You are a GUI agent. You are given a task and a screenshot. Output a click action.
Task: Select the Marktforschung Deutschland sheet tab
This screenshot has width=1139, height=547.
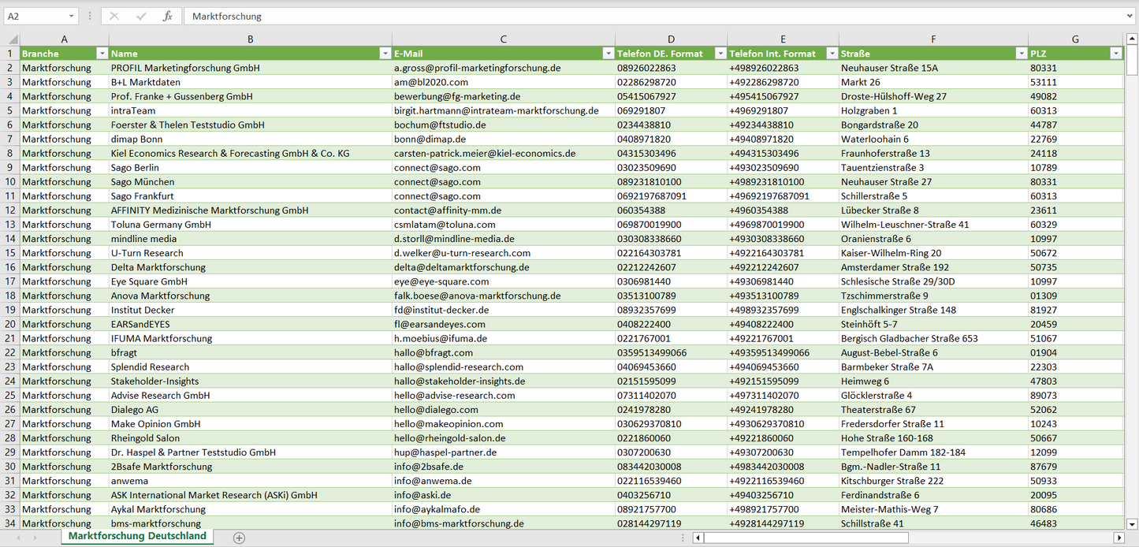(x=137, y=536)
